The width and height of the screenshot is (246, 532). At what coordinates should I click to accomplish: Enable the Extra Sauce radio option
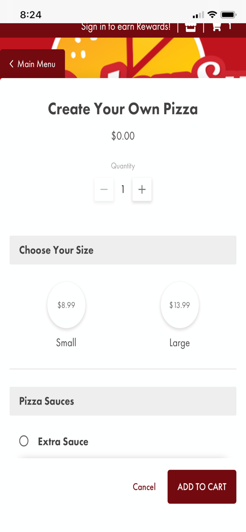24,441
